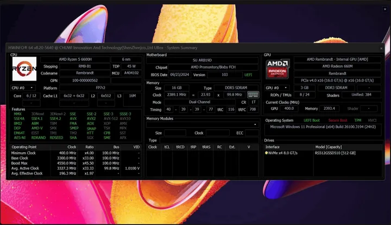Click the SU ARB19D motherboard name

point(202,60)
